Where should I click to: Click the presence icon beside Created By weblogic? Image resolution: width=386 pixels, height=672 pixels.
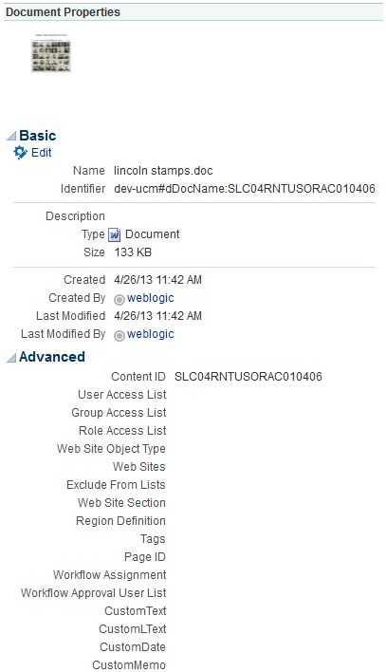click(119, 299)
